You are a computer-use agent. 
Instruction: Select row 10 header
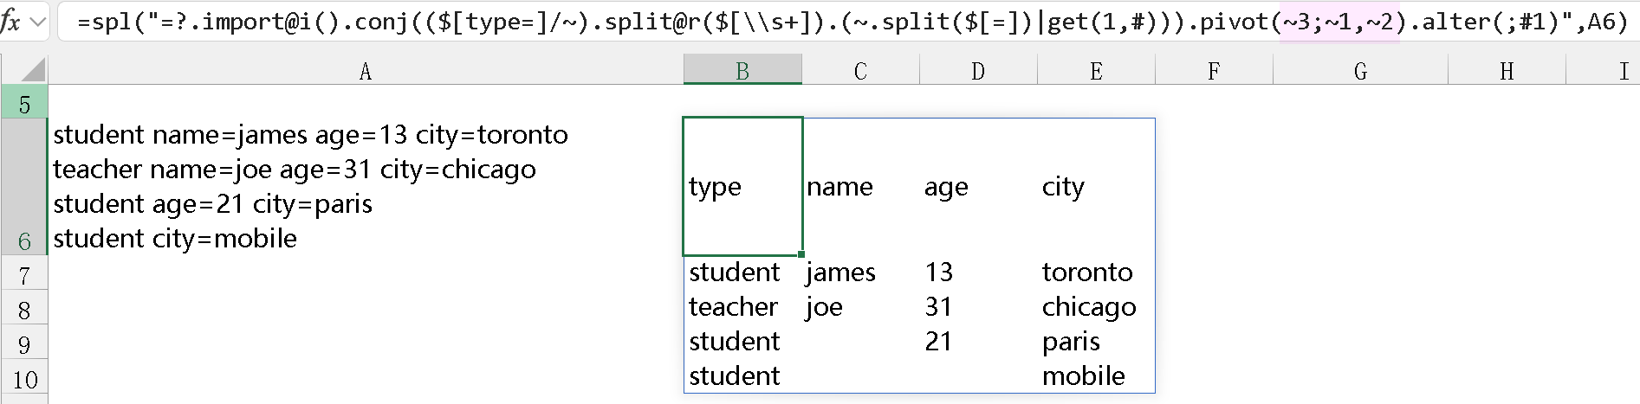point(24,380)
